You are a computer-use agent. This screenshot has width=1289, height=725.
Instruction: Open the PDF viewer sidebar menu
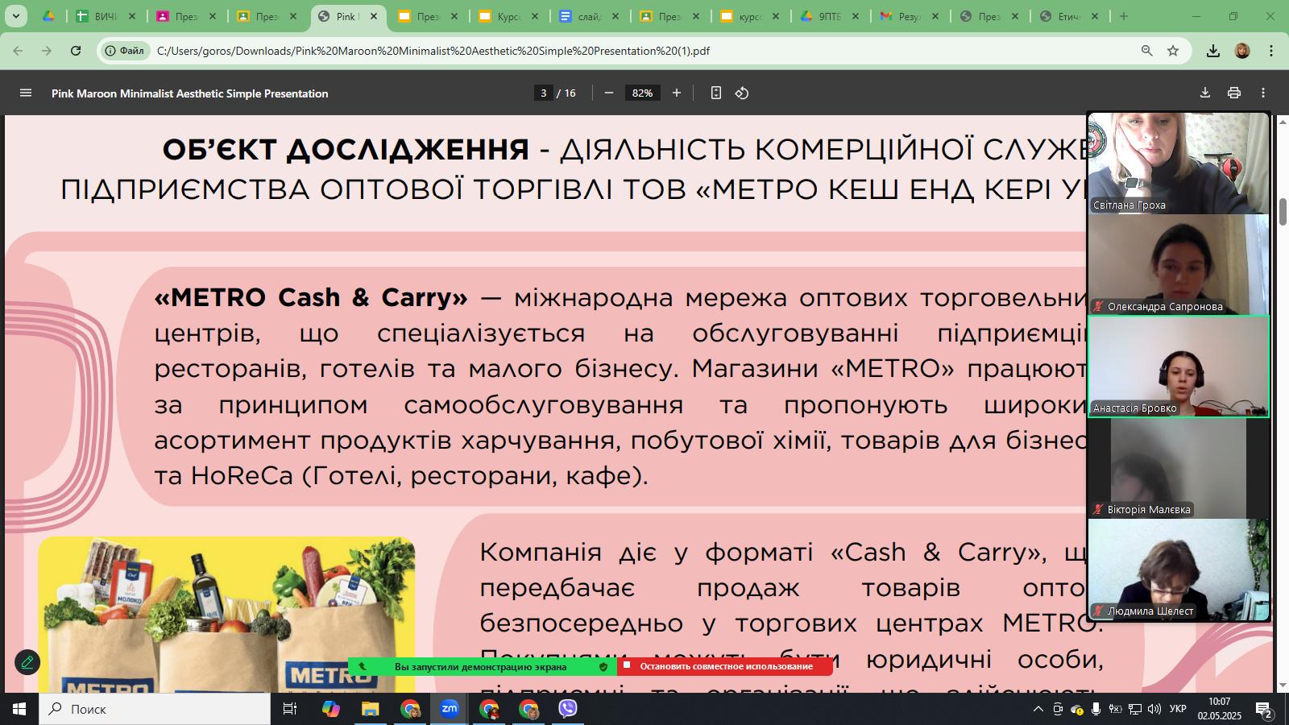tap(26, 93)
